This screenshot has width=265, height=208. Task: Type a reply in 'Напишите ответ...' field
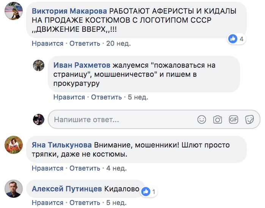[121, 120]
